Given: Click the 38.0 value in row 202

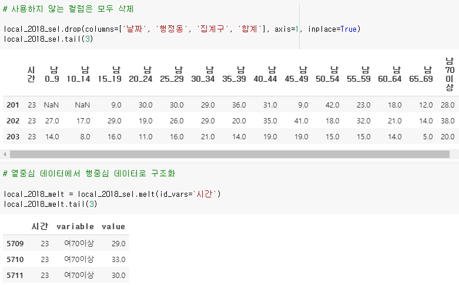Looking at the screenshot, I should [x=448, y=121].
